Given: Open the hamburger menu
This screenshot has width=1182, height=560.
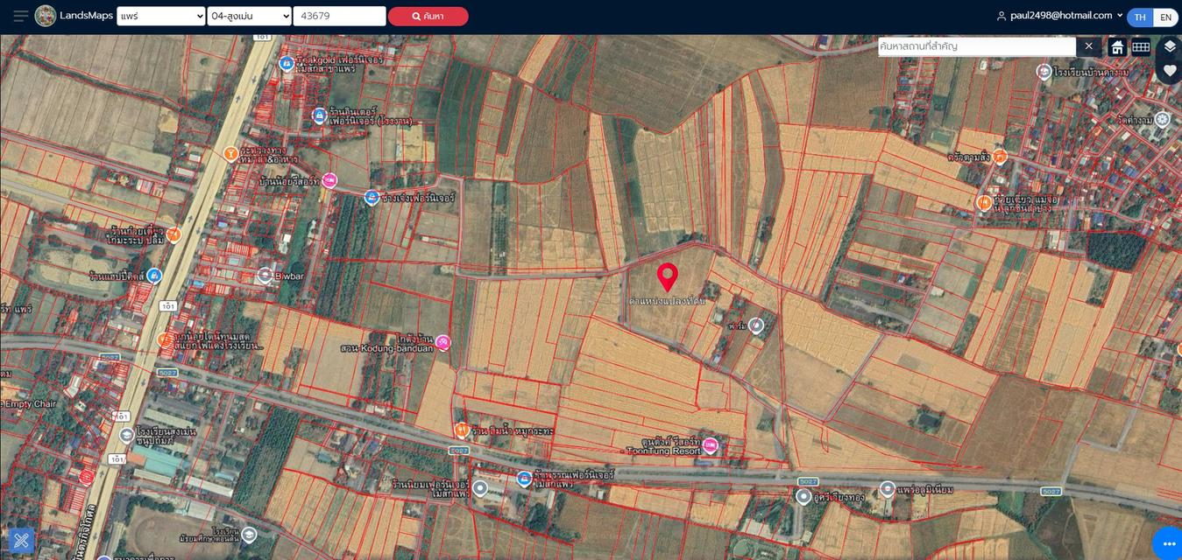Looking at the screenshot, I should click(x=20, y=16).
